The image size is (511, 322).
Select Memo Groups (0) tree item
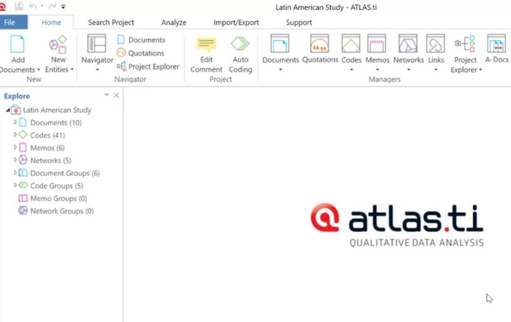(58, 198)
